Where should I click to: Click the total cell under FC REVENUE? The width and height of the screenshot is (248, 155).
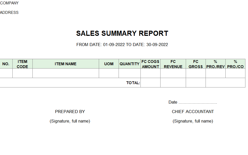[173, 83]
